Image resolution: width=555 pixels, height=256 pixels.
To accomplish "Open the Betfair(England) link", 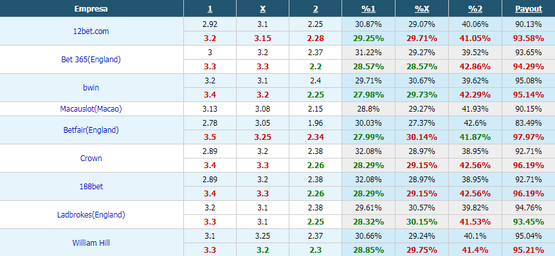I will 91,130.
